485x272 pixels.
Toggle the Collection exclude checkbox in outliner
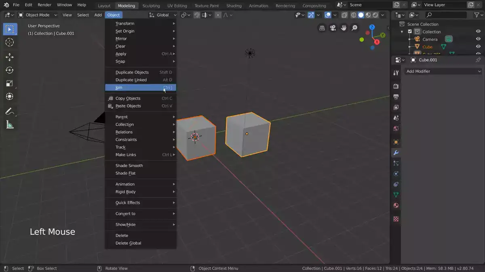point(410,31)
